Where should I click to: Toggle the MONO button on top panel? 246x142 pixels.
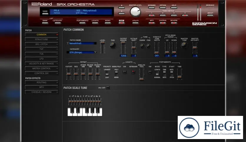(108, 23)
